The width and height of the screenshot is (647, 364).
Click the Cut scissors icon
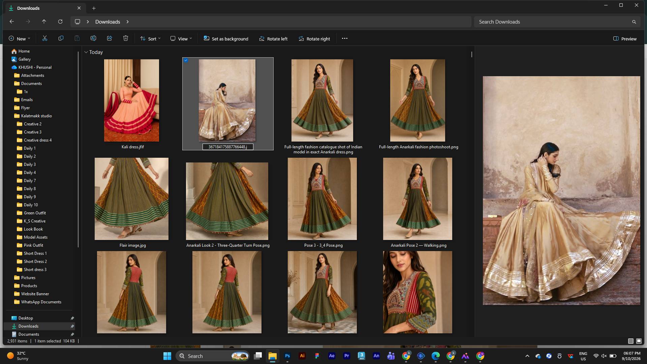click(x=45, y=38)
